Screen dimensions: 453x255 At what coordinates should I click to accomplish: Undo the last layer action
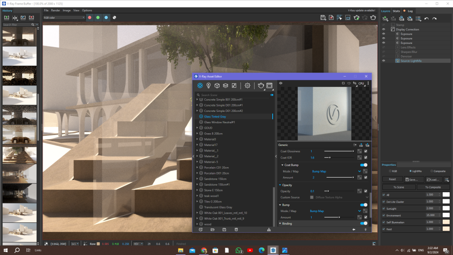[x=427, y=19]
